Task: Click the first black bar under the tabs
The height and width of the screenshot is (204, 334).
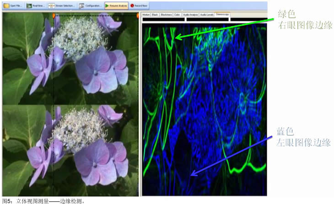Action: (x=163, y=20)
